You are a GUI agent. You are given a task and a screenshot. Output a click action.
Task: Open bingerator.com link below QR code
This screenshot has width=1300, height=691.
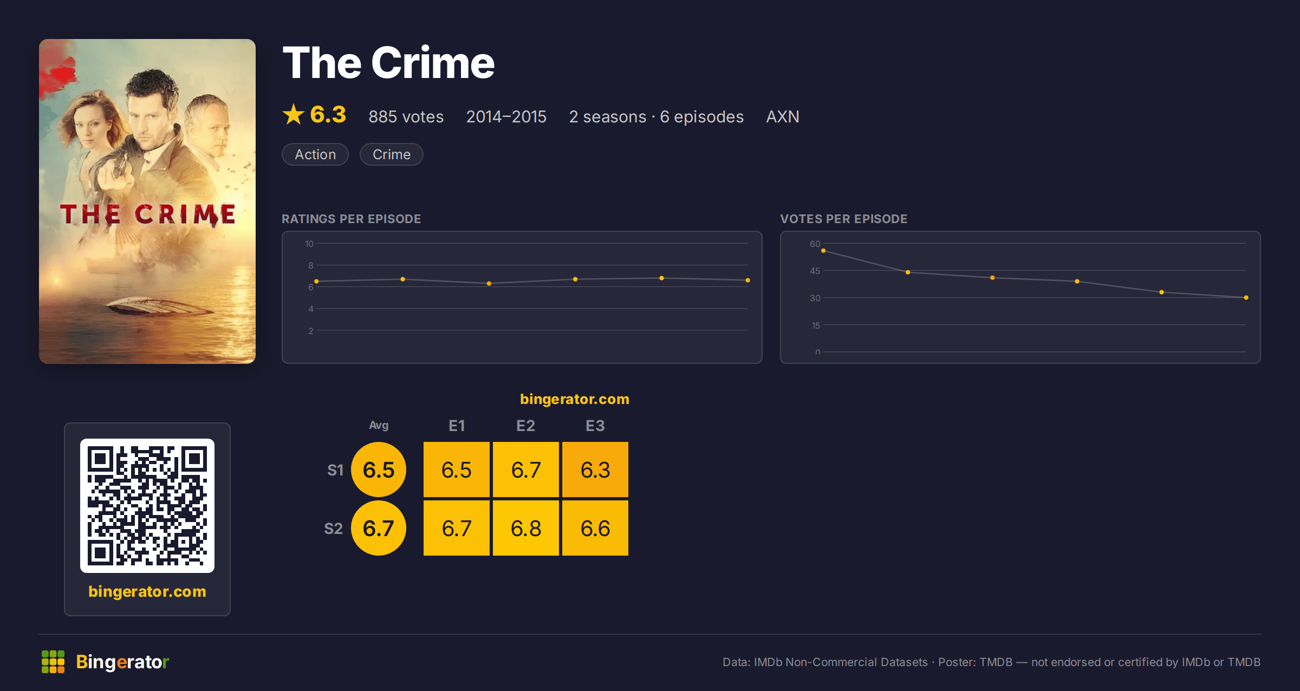(x=147, y=591)
